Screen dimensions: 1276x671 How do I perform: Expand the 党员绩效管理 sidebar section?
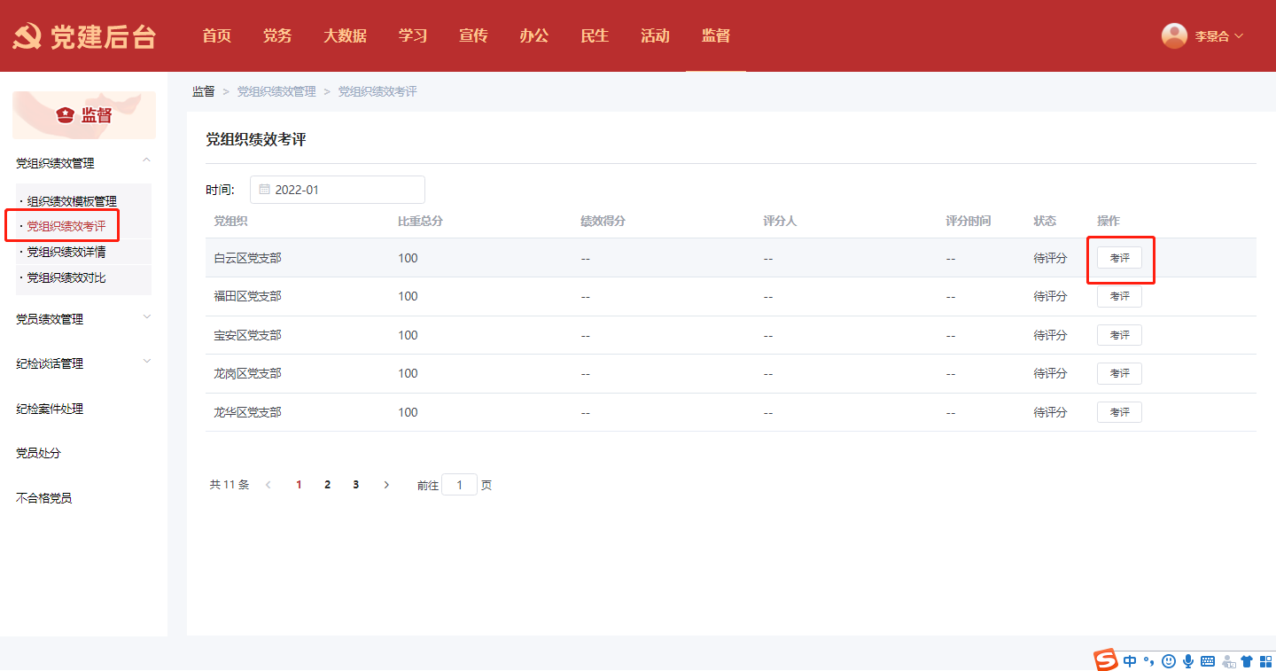click(x=147, y=316)
